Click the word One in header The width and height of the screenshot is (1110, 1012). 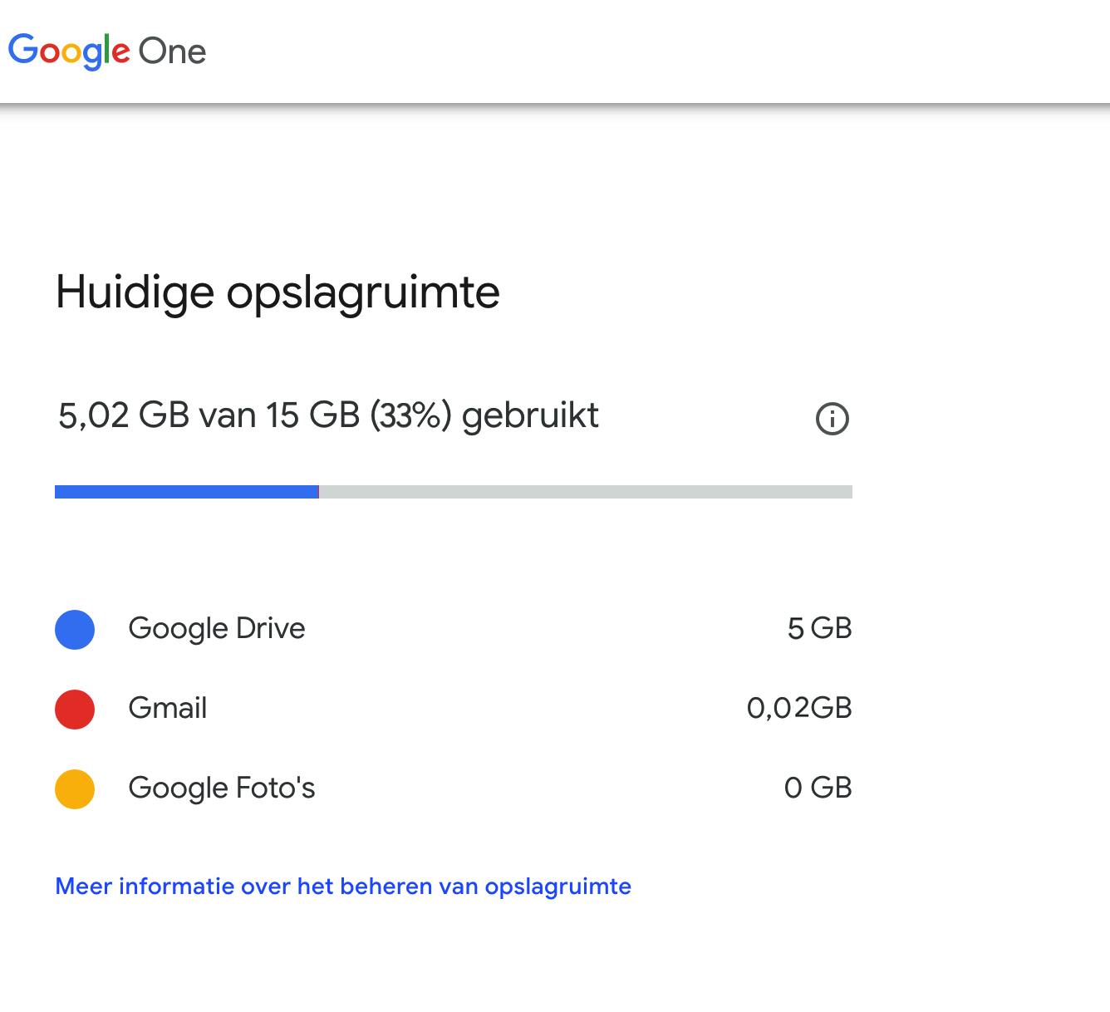[172, 52]
